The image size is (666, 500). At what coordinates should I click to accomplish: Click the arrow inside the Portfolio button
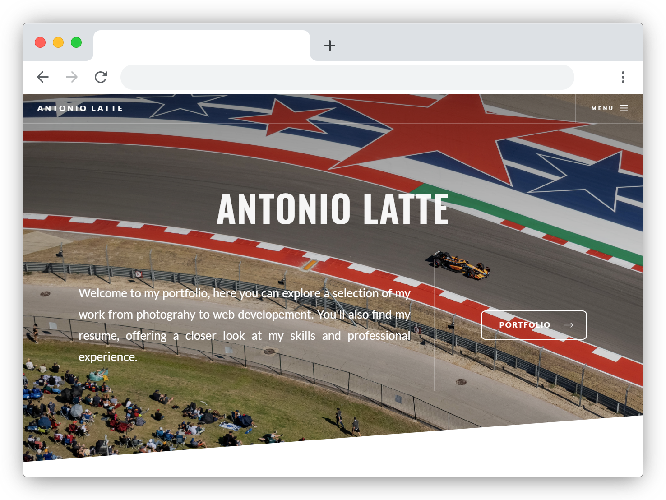point(569,325)
